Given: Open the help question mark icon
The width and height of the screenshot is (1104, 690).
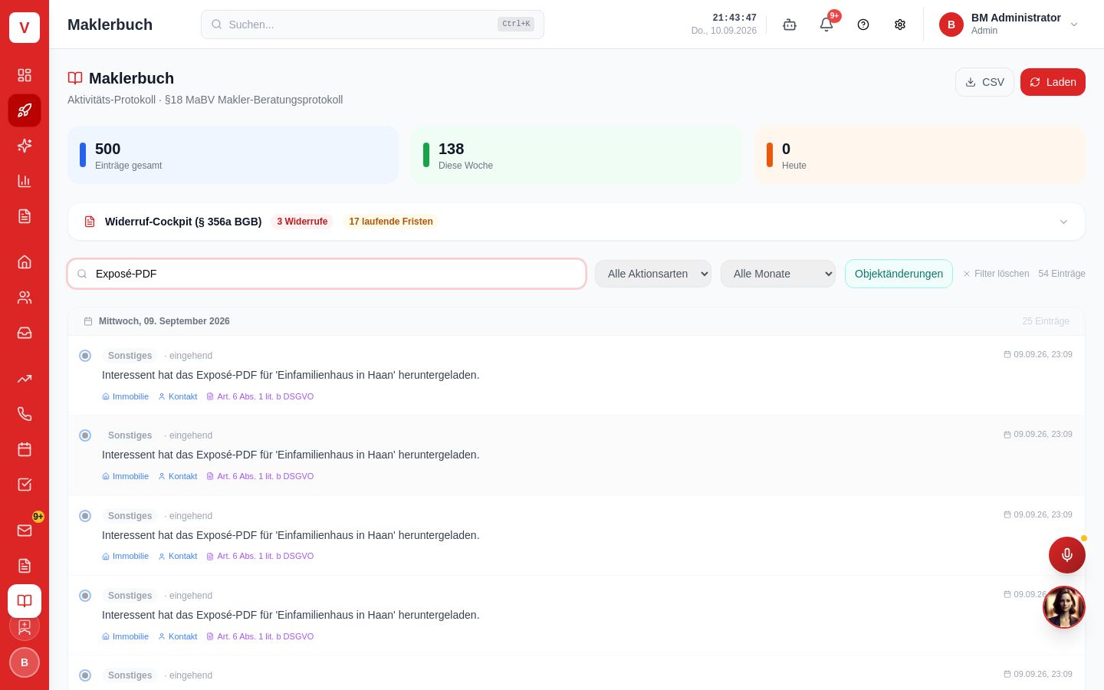Looking at the screenshot, I should tap(863, 25).
